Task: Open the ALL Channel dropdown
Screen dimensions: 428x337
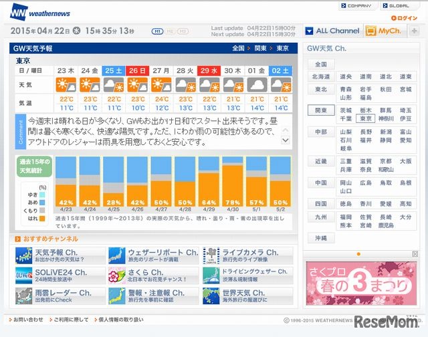Action: coord(332,31)
